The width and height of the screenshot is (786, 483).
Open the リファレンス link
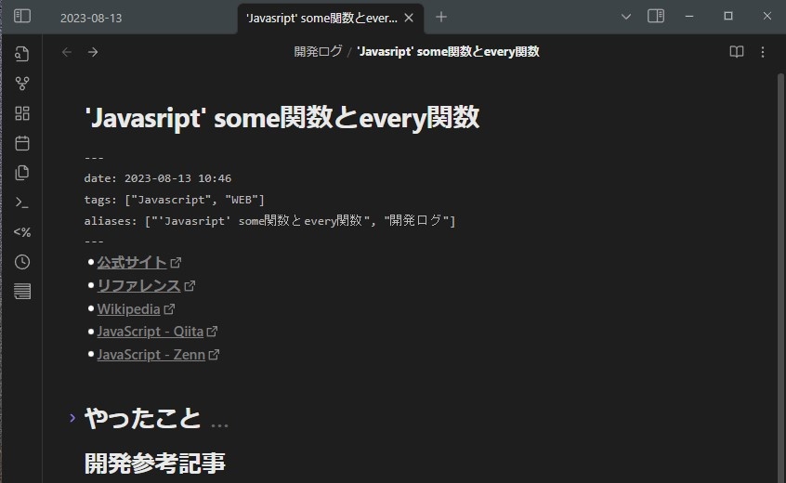(138, 285)
